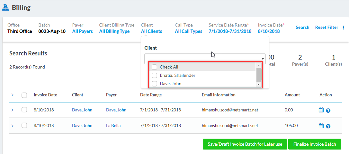The image size is (349, 154).
Task: Select all rows using header checkbox
Action: point(24,95)
